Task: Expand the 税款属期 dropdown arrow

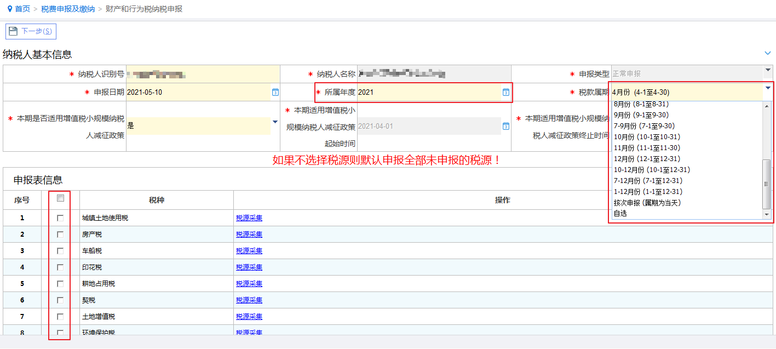Action: click(x=768, y=88)
